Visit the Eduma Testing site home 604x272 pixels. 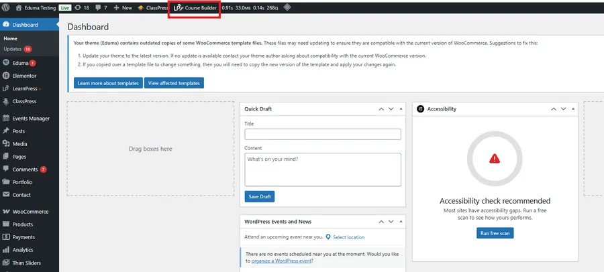pos(36,7)
